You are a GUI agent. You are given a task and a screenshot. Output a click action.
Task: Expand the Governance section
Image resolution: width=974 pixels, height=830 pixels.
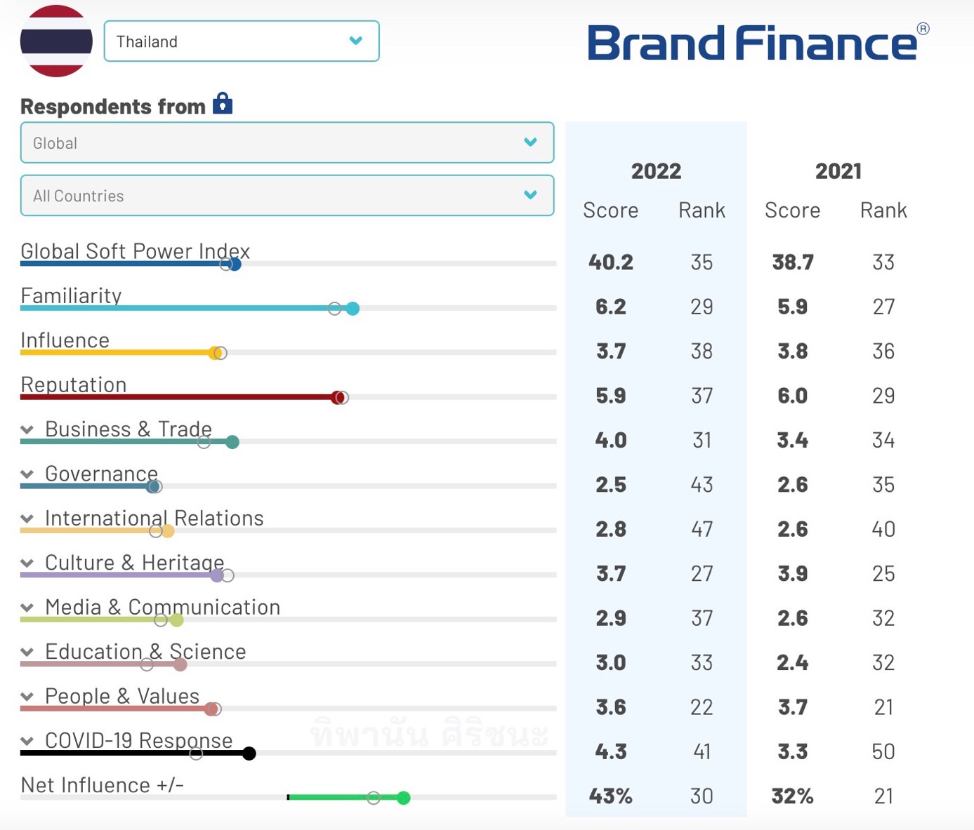click(x=27, y=474)
